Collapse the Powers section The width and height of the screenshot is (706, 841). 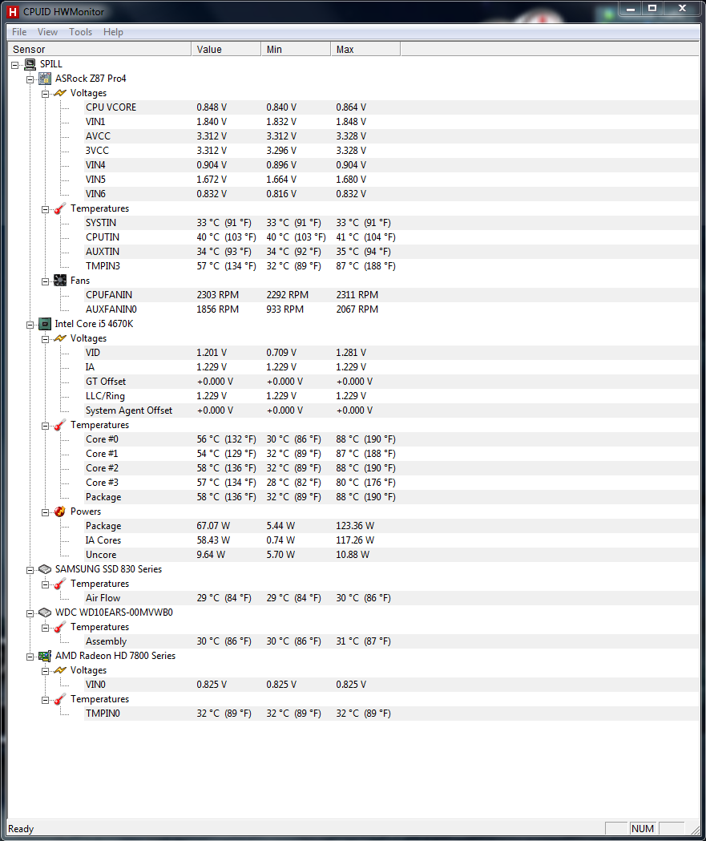[x=46, y=512]
